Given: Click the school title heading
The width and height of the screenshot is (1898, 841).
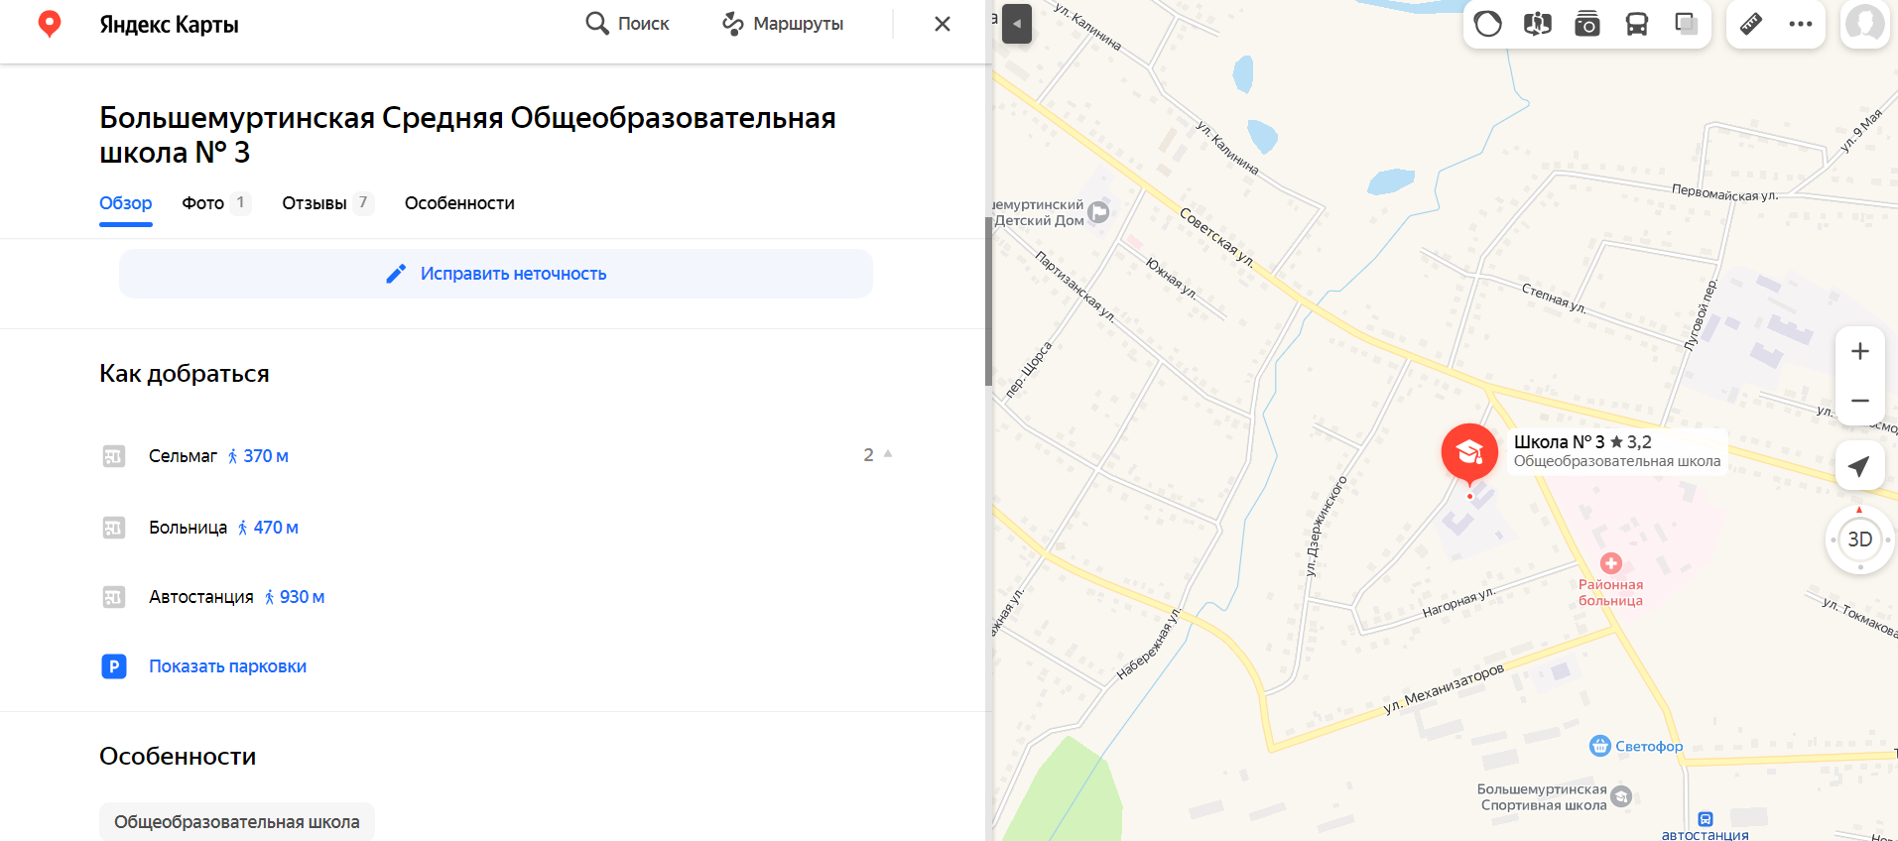Looking at the screenshot, I should [x=467, y=135].
